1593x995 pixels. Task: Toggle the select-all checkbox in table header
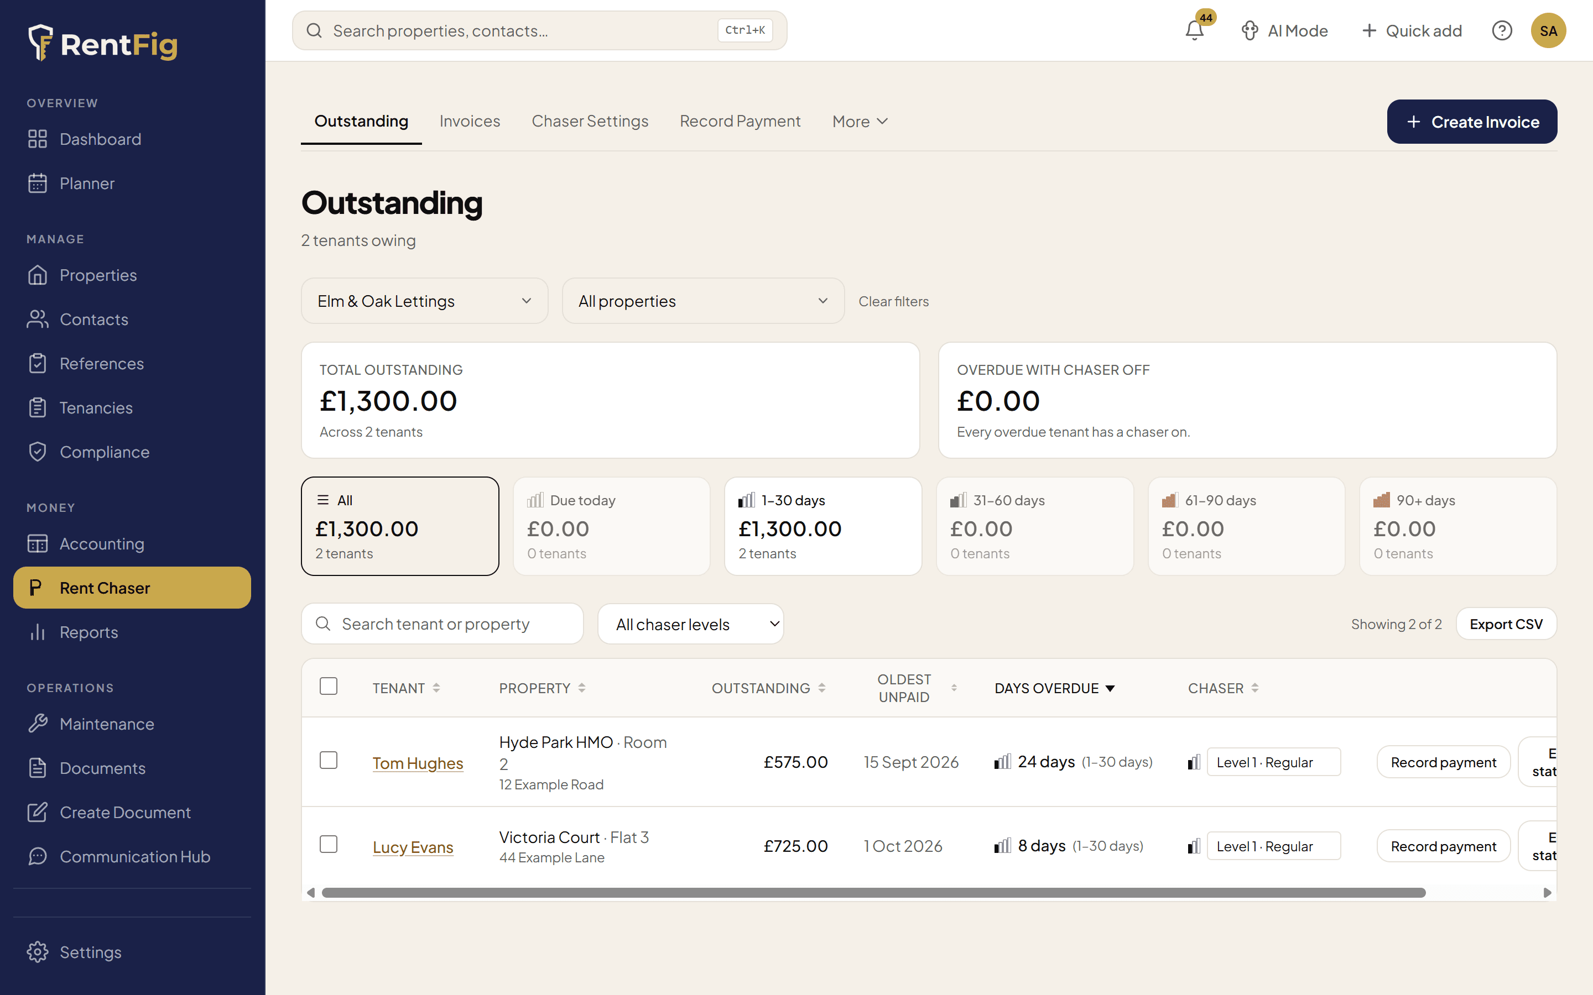point(329,687)
